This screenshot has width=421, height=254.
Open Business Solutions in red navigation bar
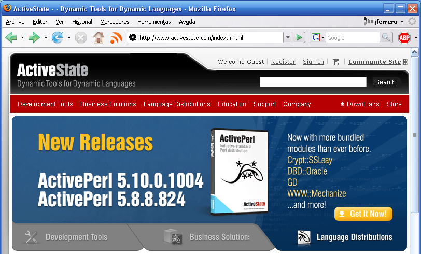coord(108,104)
